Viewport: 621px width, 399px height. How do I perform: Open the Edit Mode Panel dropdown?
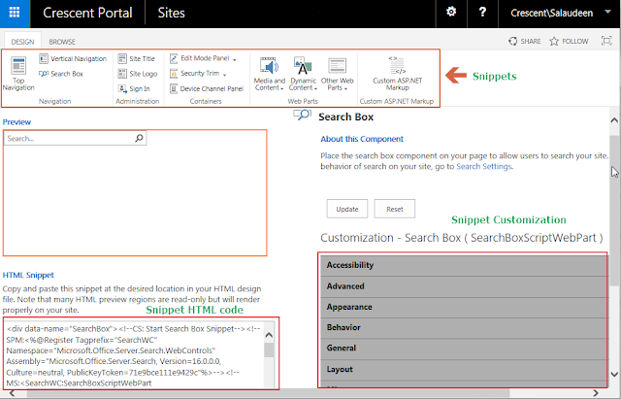click(x=203, y=58)
